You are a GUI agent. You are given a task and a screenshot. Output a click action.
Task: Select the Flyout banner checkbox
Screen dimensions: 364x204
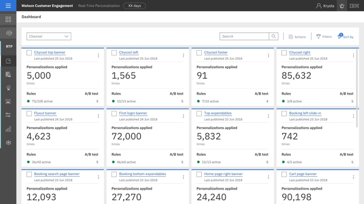click(x=29, y=113)
